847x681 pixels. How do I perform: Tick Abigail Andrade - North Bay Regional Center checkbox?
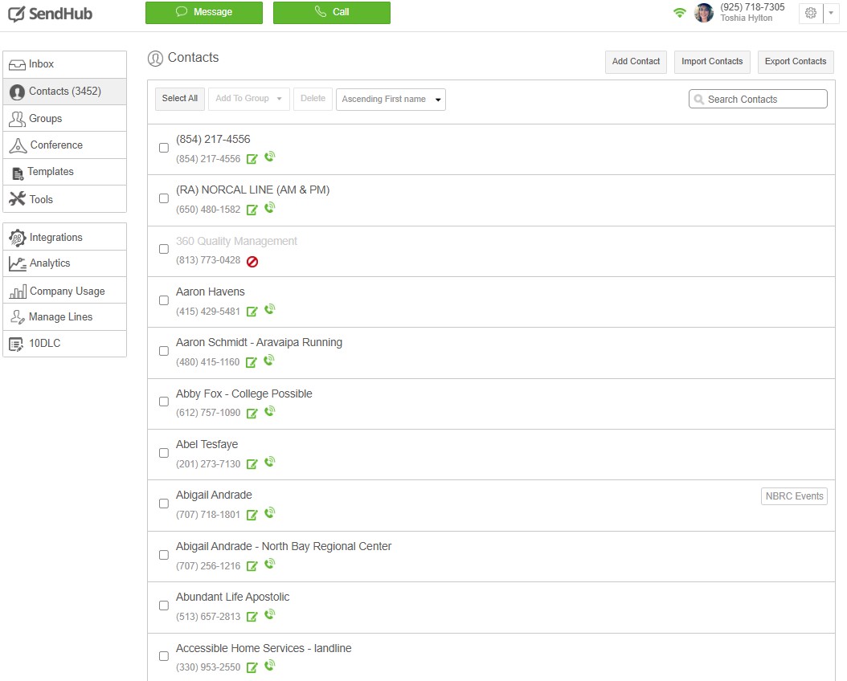pyautogui.click(x=164, y=555)
